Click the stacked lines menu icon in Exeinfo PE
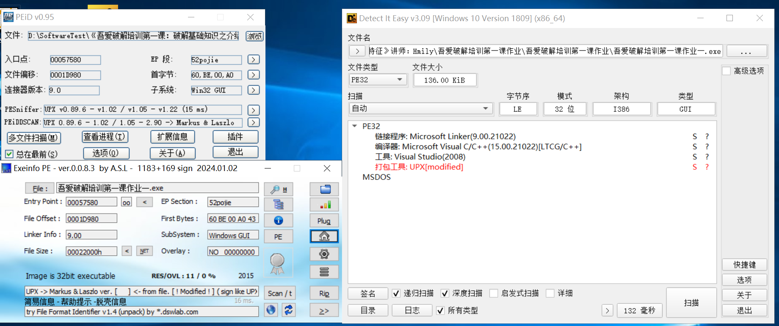Viewport: 779px width, 326px height. click(324, 271)
